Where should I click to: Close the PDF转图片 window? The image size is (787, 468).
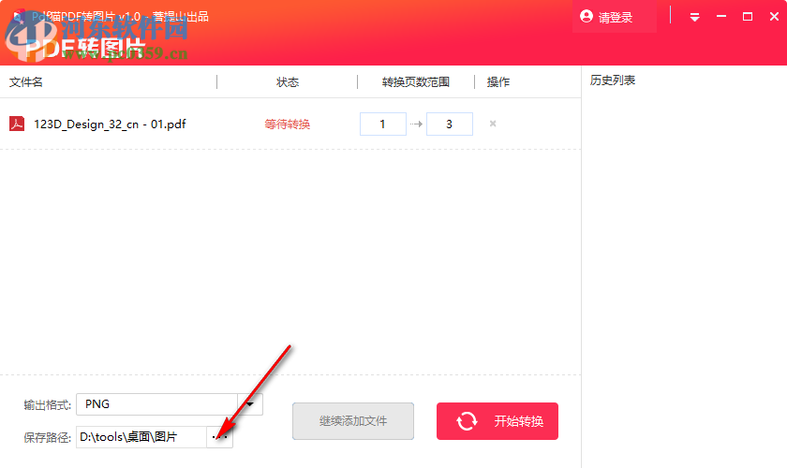point(774,17)
